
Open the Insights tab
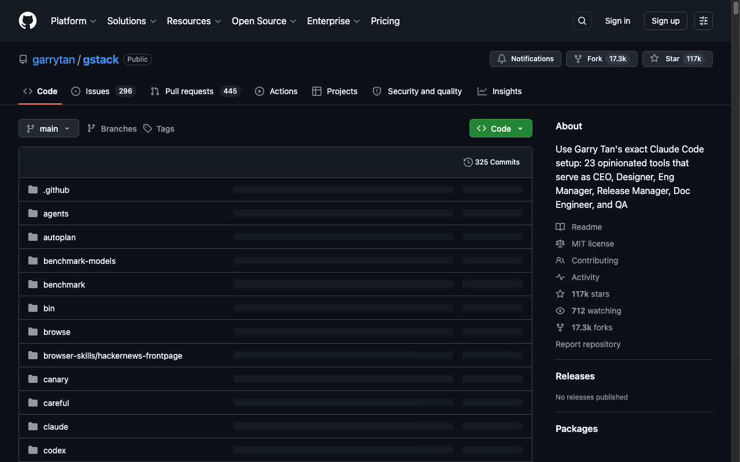click(x=499, y=91)
